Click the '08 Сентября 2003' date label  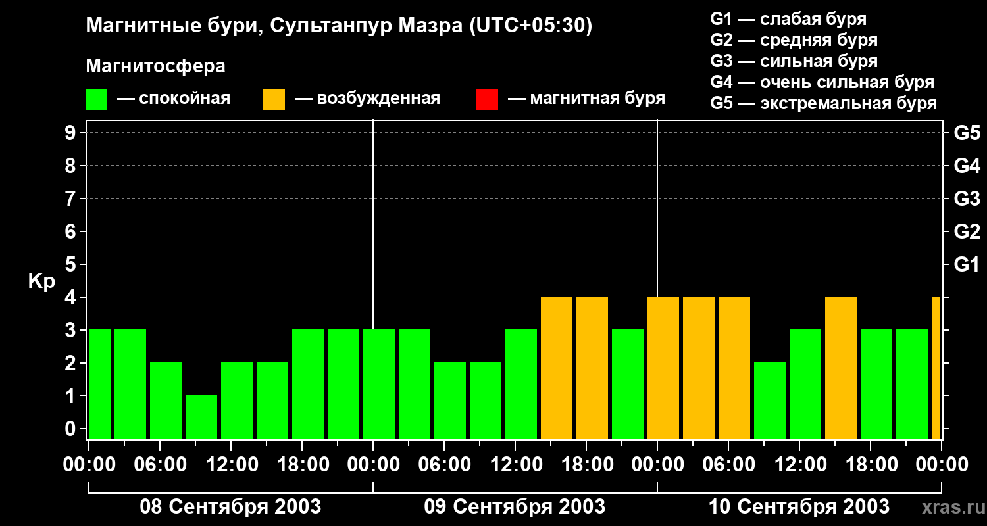point(230,506)
